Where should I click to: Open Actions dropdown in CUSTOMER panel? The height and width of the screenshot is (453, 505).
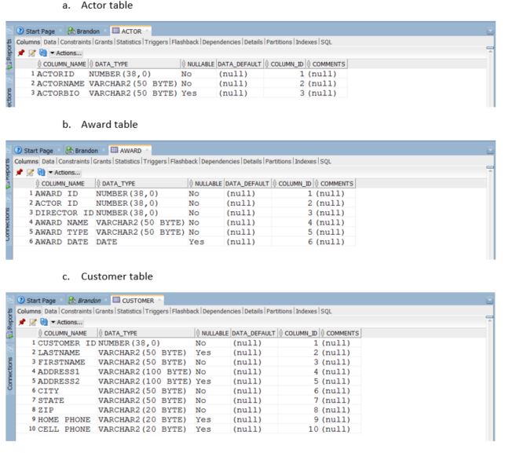[x=65, y=322]
